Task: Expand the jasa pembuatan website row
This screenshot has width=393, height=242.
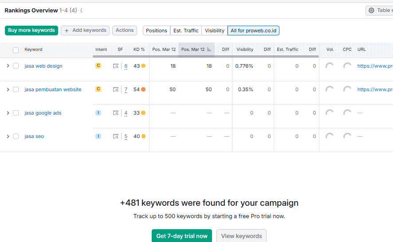Action: tap(8, 89)
